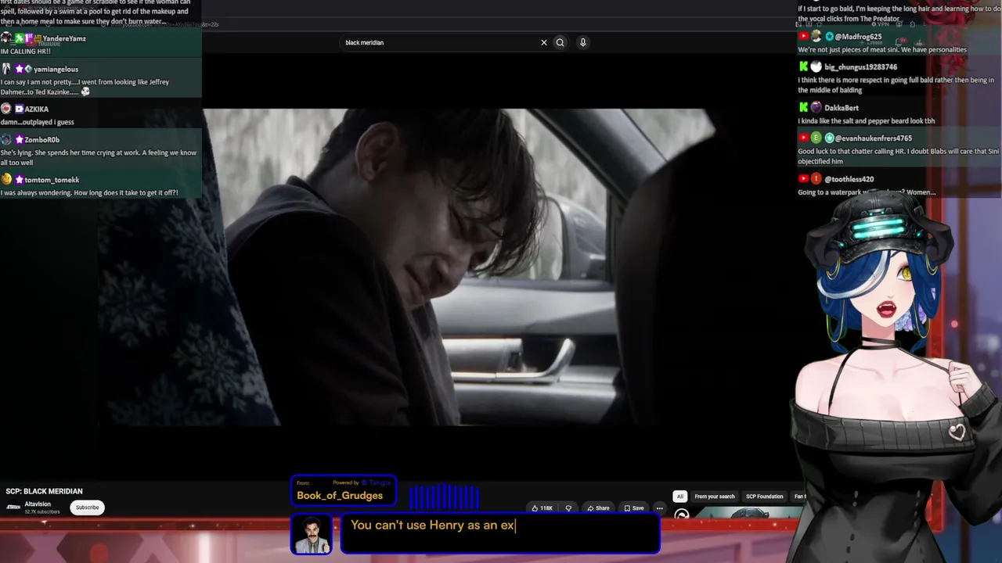Click the 'SCP: BLACK MERIDIAN' video title
The width and height of the screenshot is (1002, 563).
[x=45, y=491]
